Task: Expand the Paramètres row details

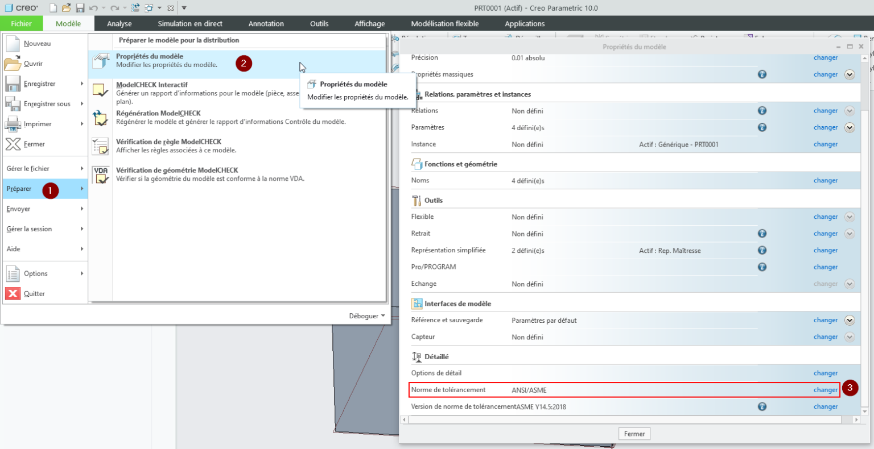Action: 850,128
